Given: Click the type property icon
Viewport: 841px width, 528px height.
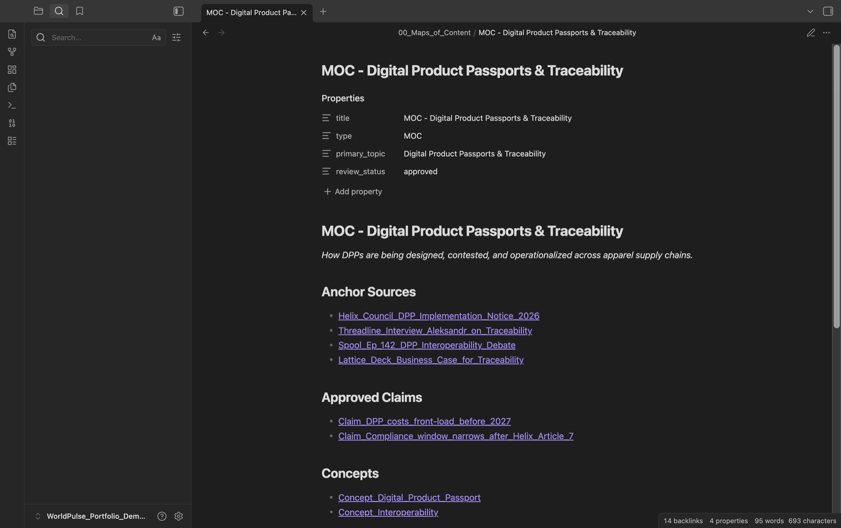Looking at the screenshot, I should [326, 136].
